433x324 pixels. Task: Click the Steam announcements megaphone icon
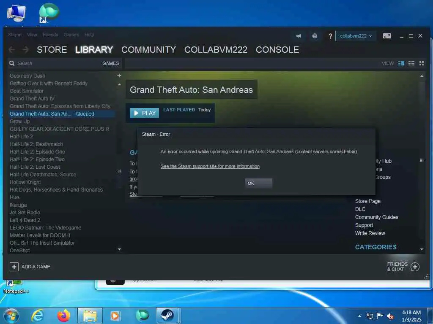click(299, 36)
